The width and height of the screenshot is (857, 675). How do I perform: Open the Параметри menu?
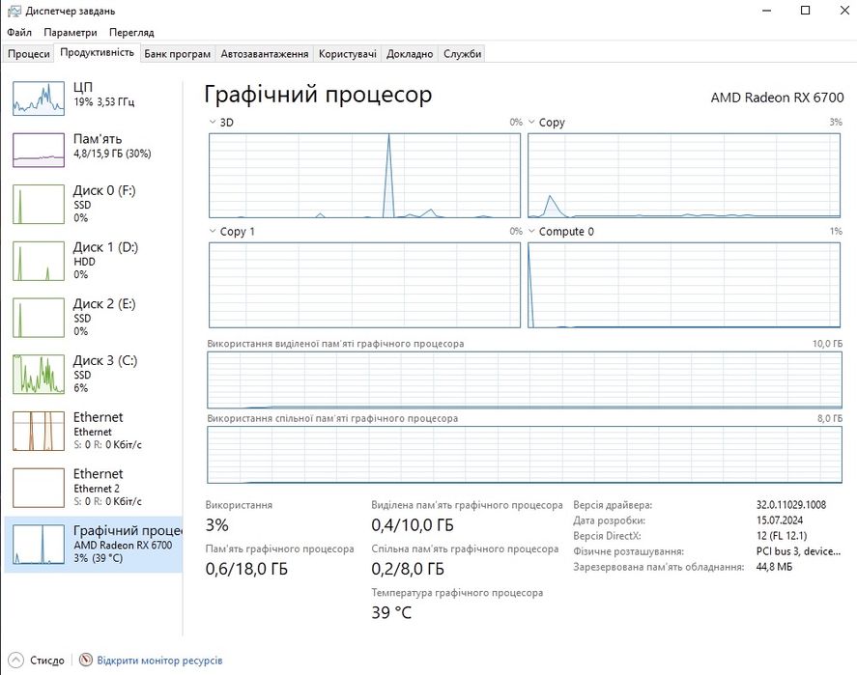coord(70,32)
